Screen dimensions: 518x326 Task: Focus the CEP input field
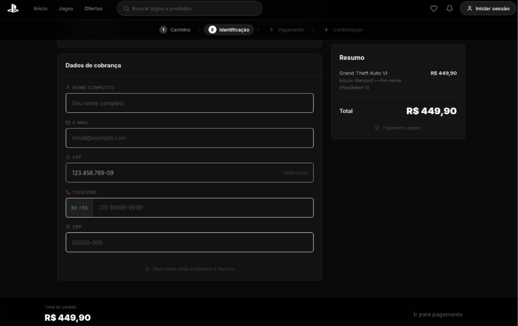190,242
